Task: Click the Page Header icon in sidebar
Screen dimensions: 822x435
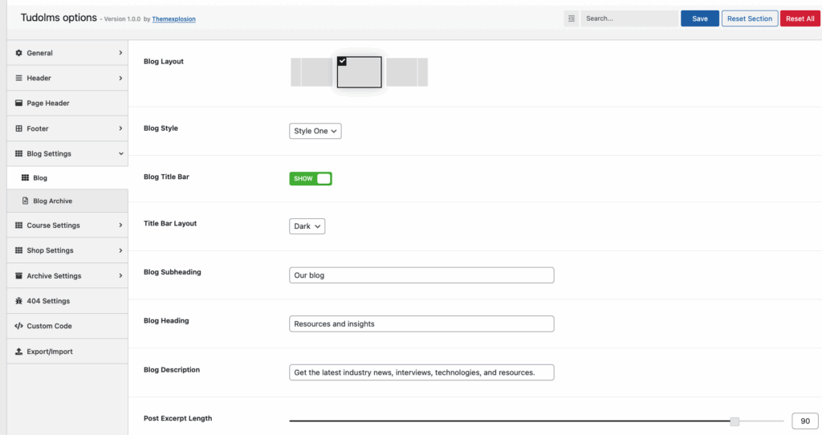Action: (x=19, y=104)
